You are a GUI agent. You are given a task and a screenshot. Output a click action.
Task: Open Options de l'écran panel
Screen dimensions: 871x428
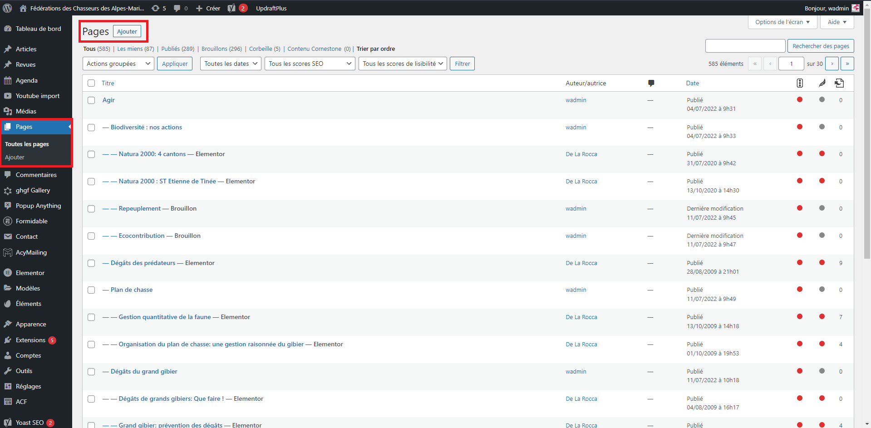782,22
